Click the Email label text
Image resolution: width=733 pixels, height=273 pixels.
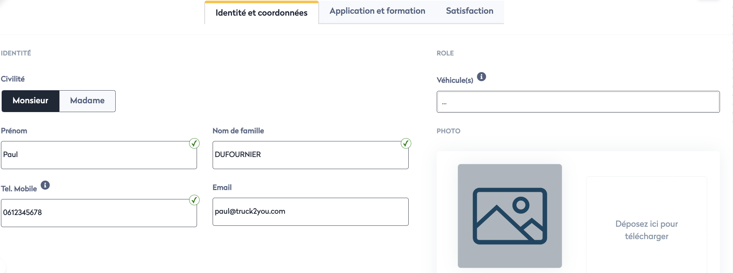tap(222, 187)
